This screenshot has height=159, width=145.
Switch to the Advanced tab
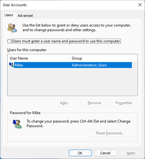[x=25, y=16]
